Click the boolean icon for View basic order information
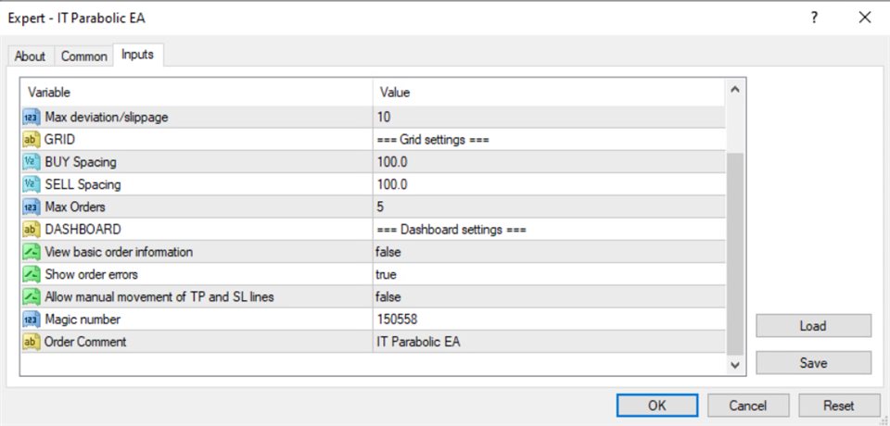The image size is (890, 426). coord(31,252)
